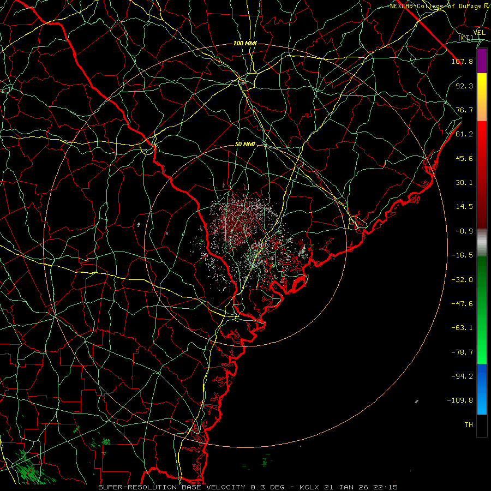Image resolution: width=491 pixels, height=491 pixels.
Task: Click the bright green segment of color bar
Action: (482, 310)
